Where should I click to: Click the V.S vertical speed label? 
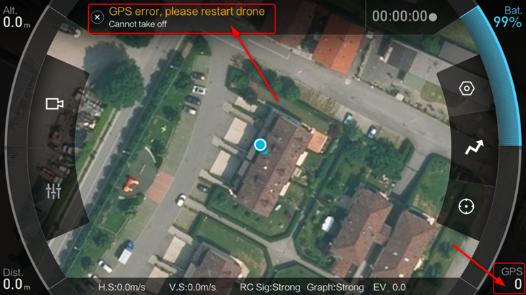pos(193,288)
